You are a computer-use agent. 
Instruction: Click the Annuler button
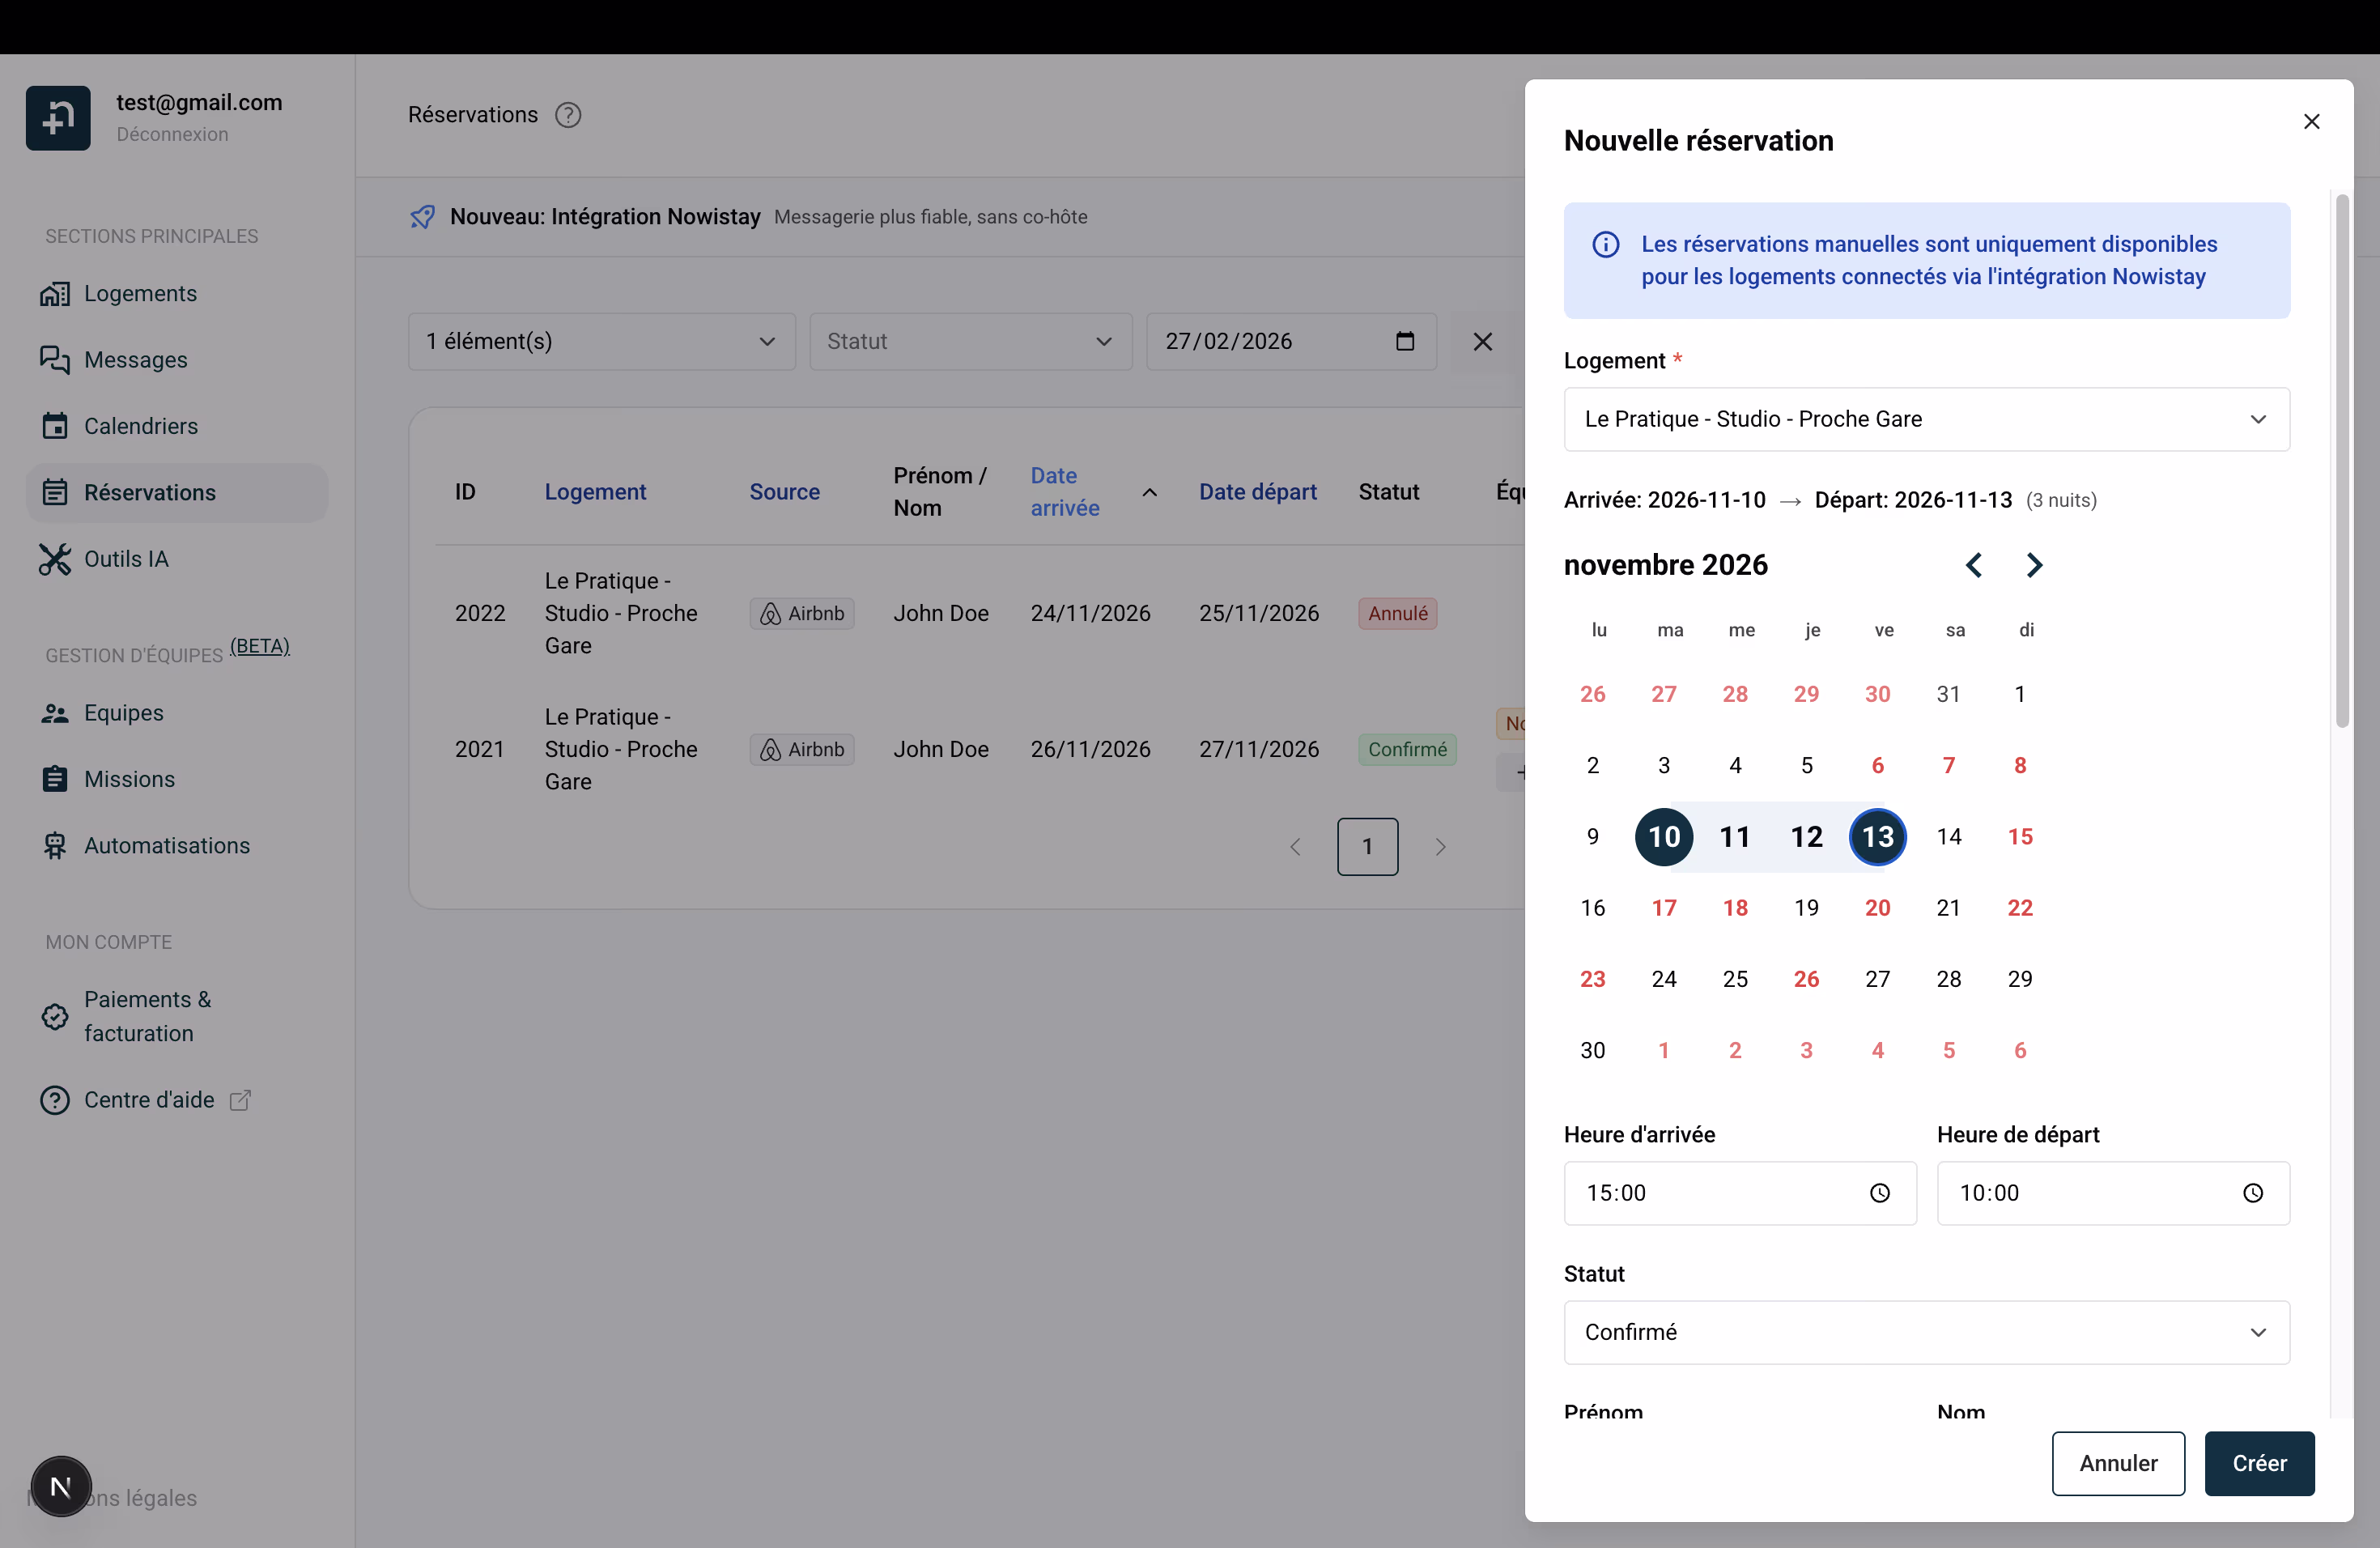[2118, 1463]
